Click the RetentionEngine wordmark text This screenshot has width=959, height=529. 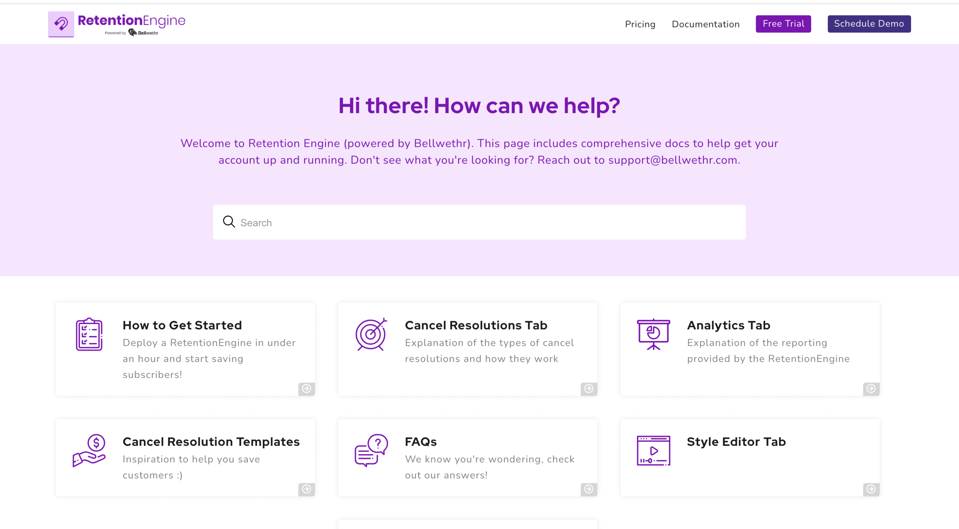[132, 21]
